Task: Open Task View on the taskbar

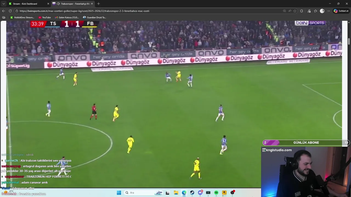Action: click(x=168, y=193)
